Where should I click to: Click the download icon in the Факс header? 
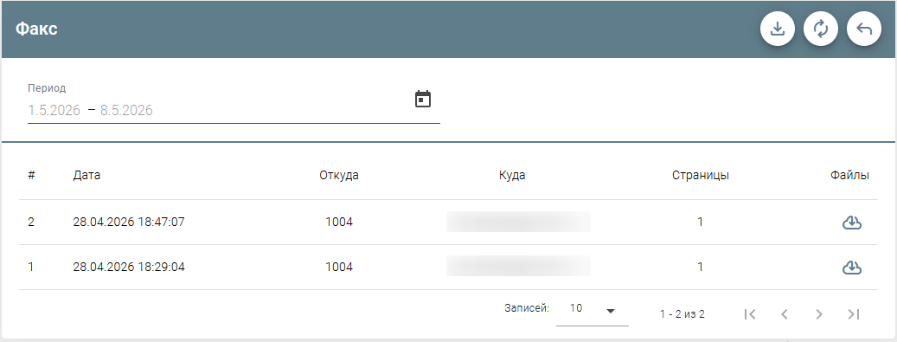coord(777,28)
